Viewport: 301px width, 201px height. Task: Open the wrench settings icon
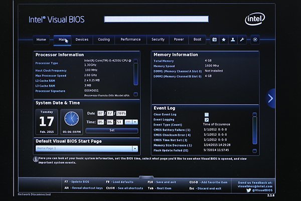(x=242, y=40)
